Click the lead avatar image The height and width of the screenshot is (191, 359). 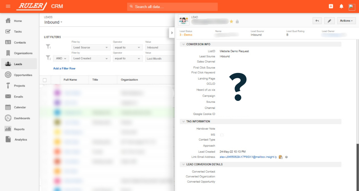tap(184, 20)
